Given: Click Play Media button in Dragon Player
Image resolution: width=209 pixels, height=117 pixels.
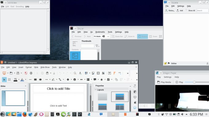Looking at the screenshot, I should click(x=164, y=82).
